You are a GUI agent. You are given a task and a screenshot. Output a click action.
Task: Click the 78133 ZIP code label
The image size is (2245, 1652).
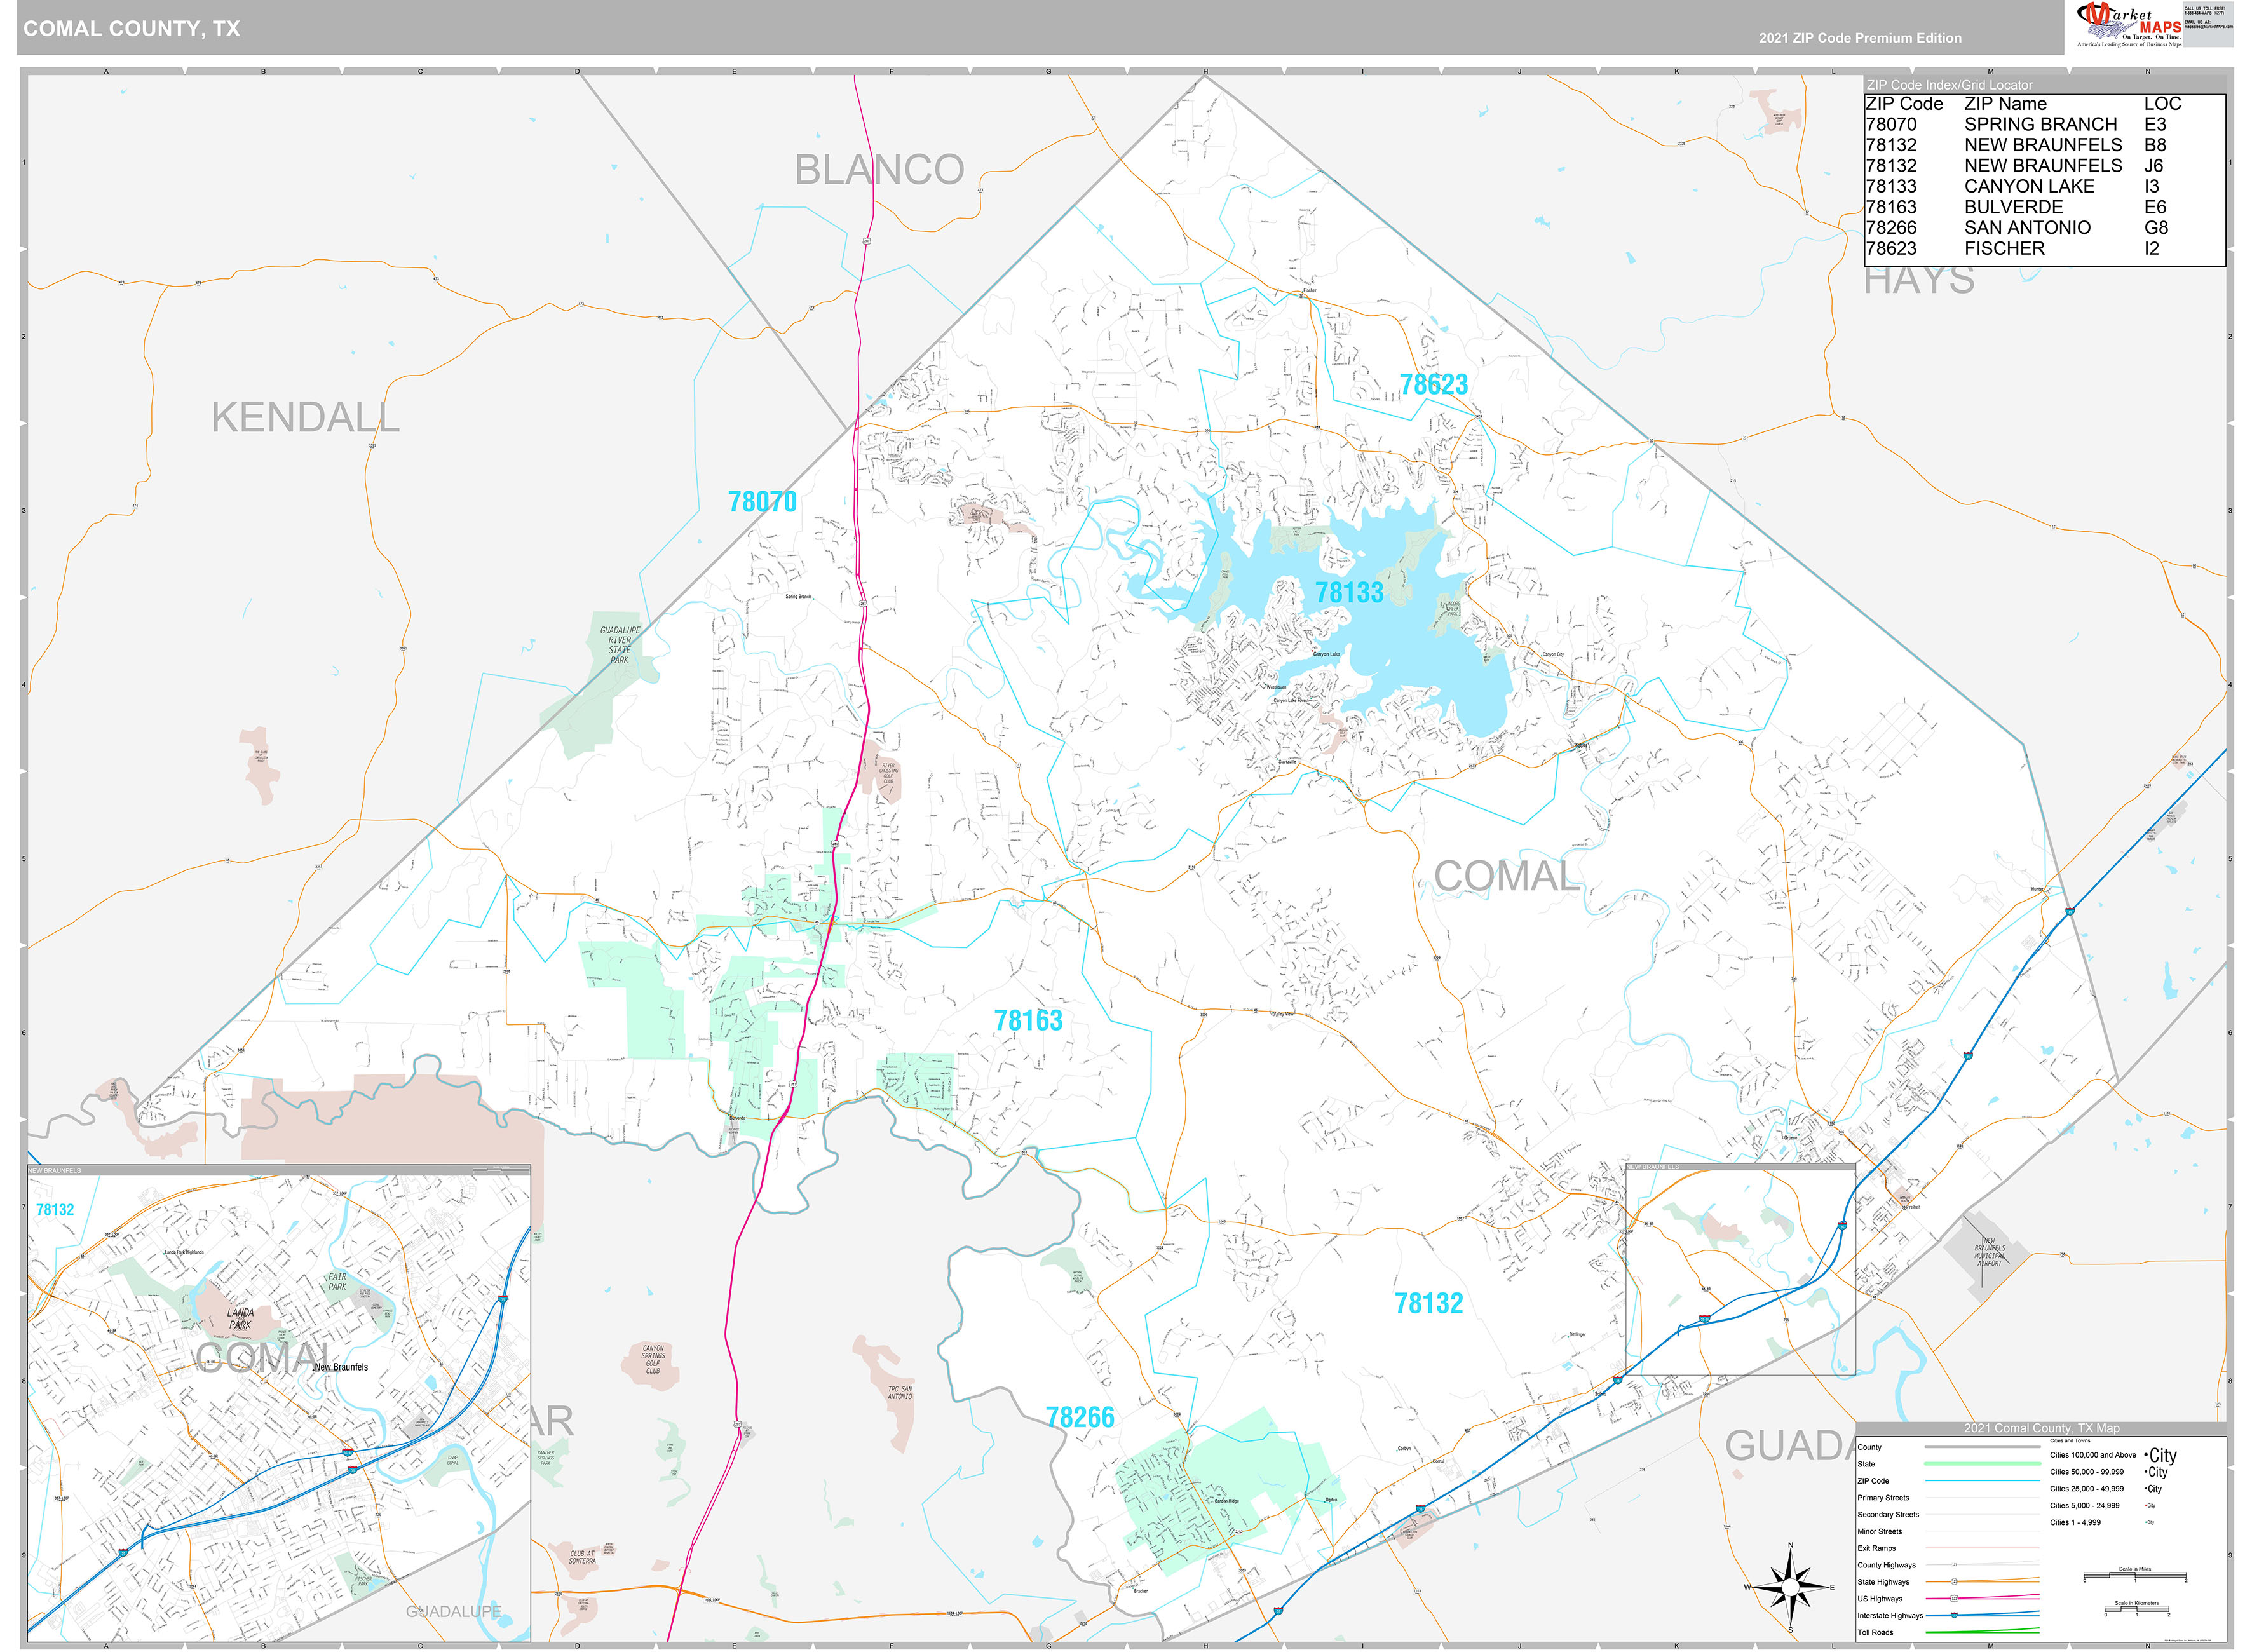coord(1349,593)
